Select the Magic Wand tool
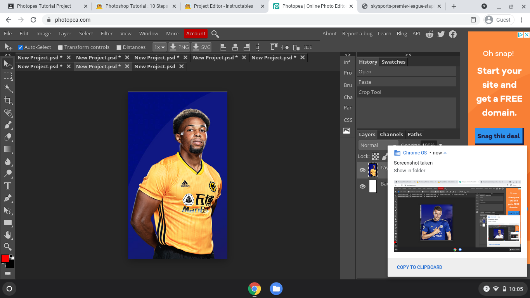Screen dimensions: 530x298 8,88
